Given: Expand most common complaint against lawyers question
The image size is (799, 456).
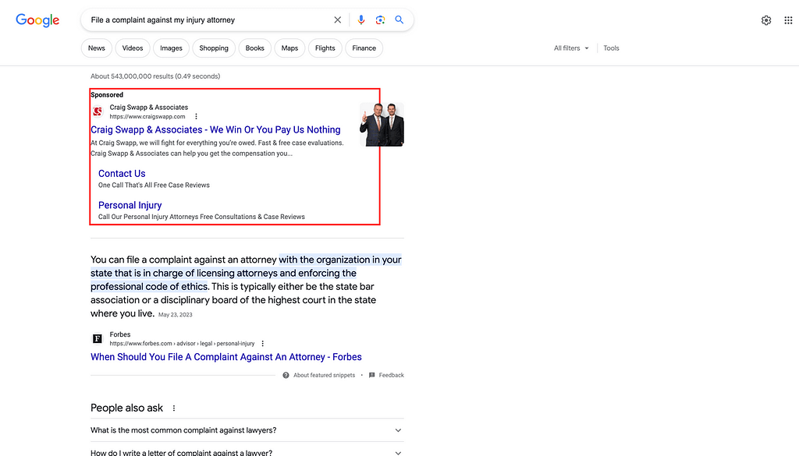Looking at the screenshot, I should (247, 430).
